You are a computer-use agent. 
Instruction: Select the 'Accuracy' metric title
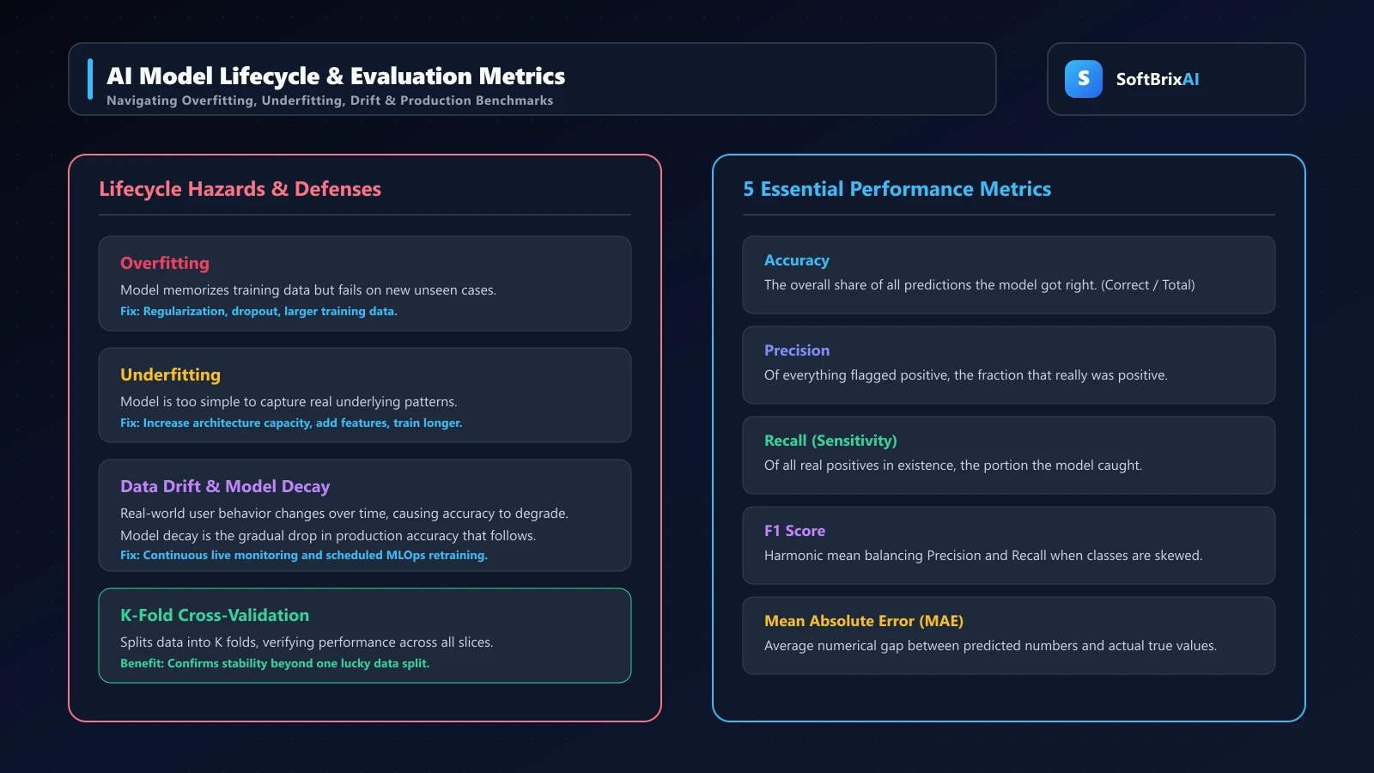[797, 260]
